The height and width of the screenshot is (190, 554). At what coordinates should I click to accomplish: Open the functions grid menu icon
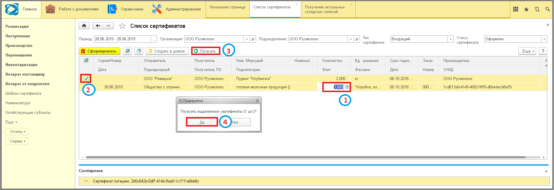tap(515, 9)
